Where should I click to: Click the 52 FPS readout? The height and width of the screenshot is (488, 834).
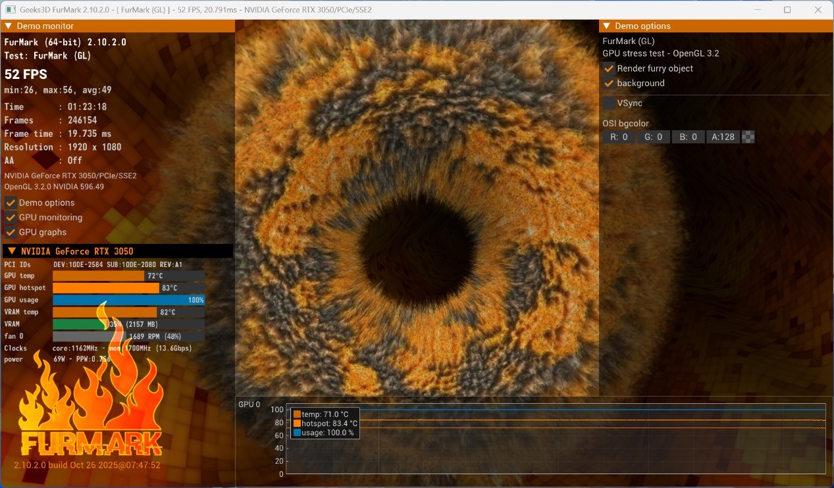[26, 74]
